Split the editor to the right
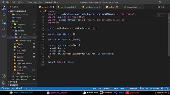170x95 pixels. [163, 7]
